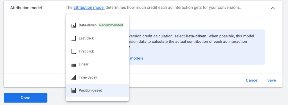
Task: Open the attribution model hyperlink
Action: (89, 8)
